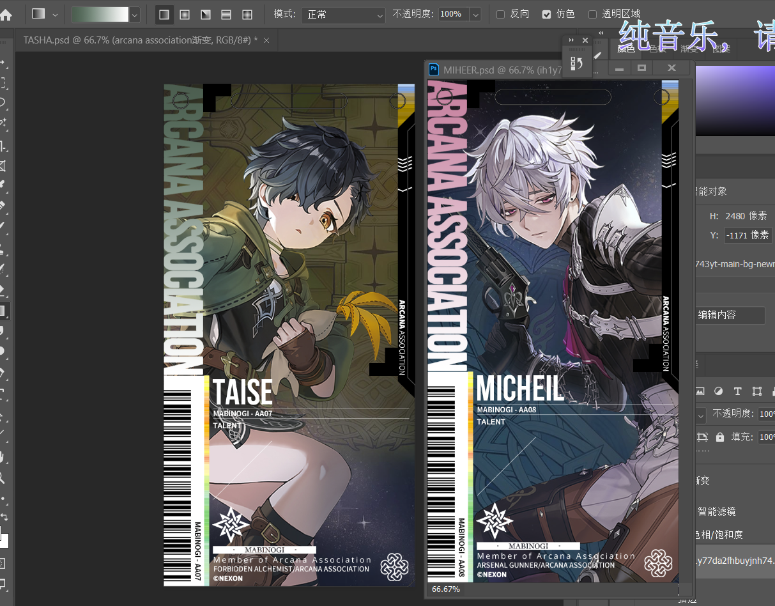The width and height of the screenshot is (775, 606).
Task: Enable the 透明区域 (Transparency) checkbox
Action: (592, 14)
